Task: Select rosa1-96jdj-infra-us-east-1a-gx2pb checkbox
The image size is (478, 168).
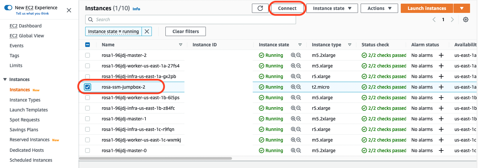Action: point(88,76)
